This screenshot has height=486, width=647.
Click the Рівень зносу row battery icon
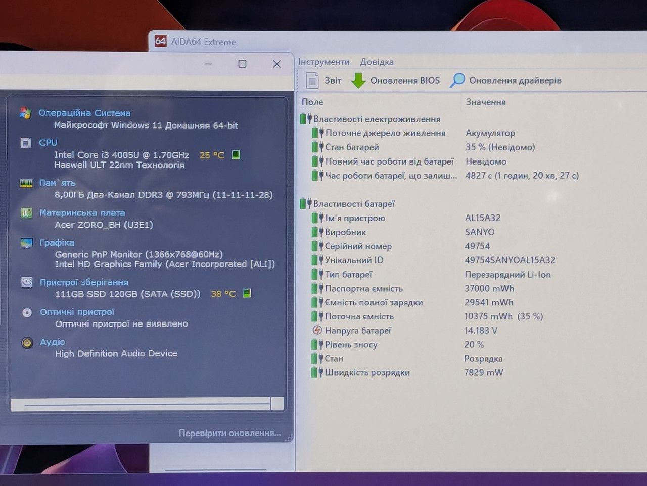coord(317,344)
